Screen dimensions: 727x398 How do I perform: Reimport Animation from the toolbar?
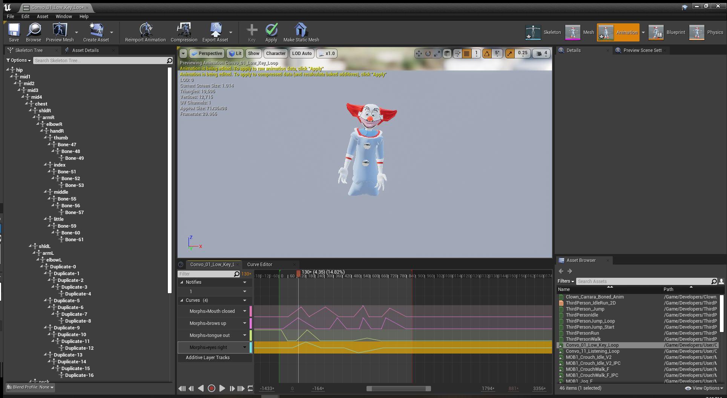point(145,32)
